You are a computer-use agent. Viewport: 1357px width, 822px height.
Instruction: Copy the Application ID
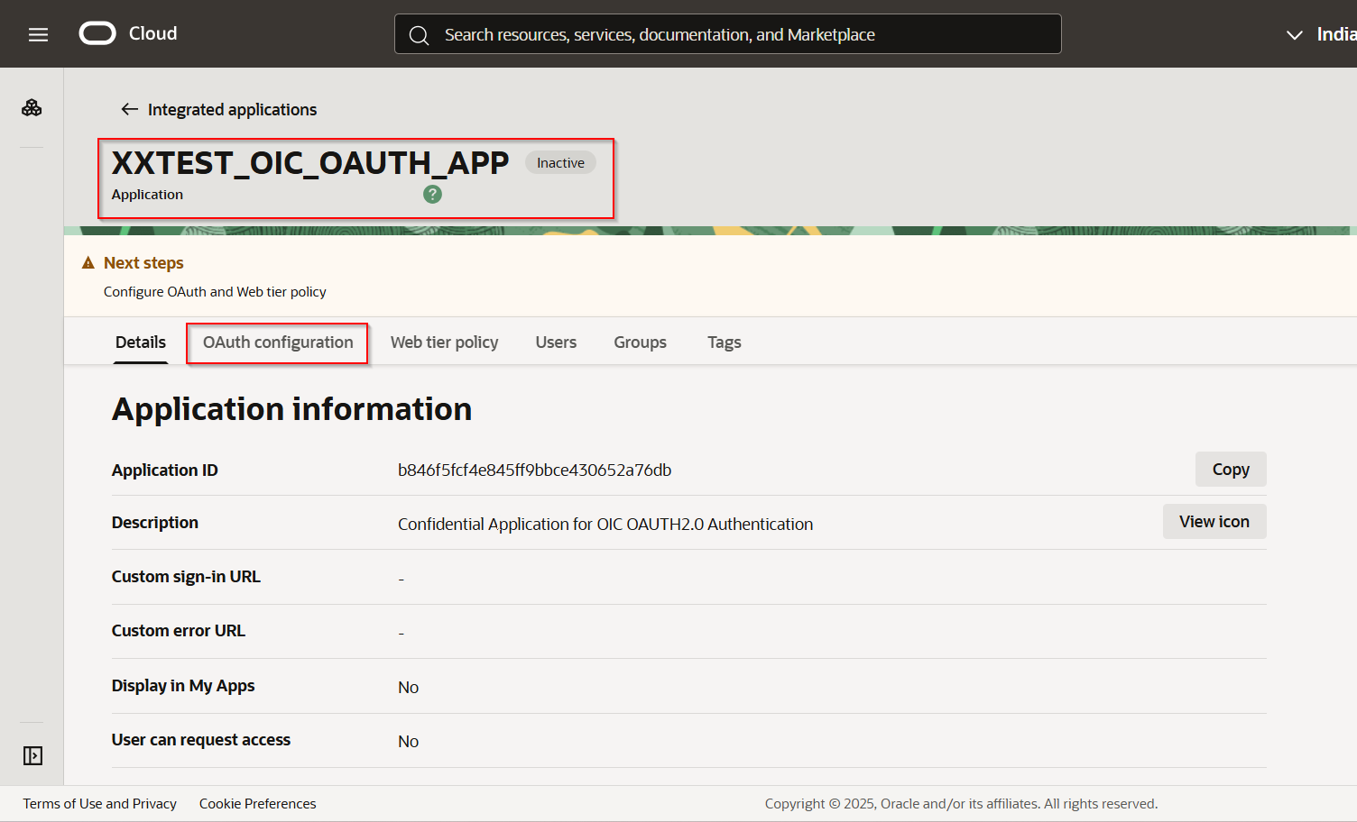(1230, 470)
